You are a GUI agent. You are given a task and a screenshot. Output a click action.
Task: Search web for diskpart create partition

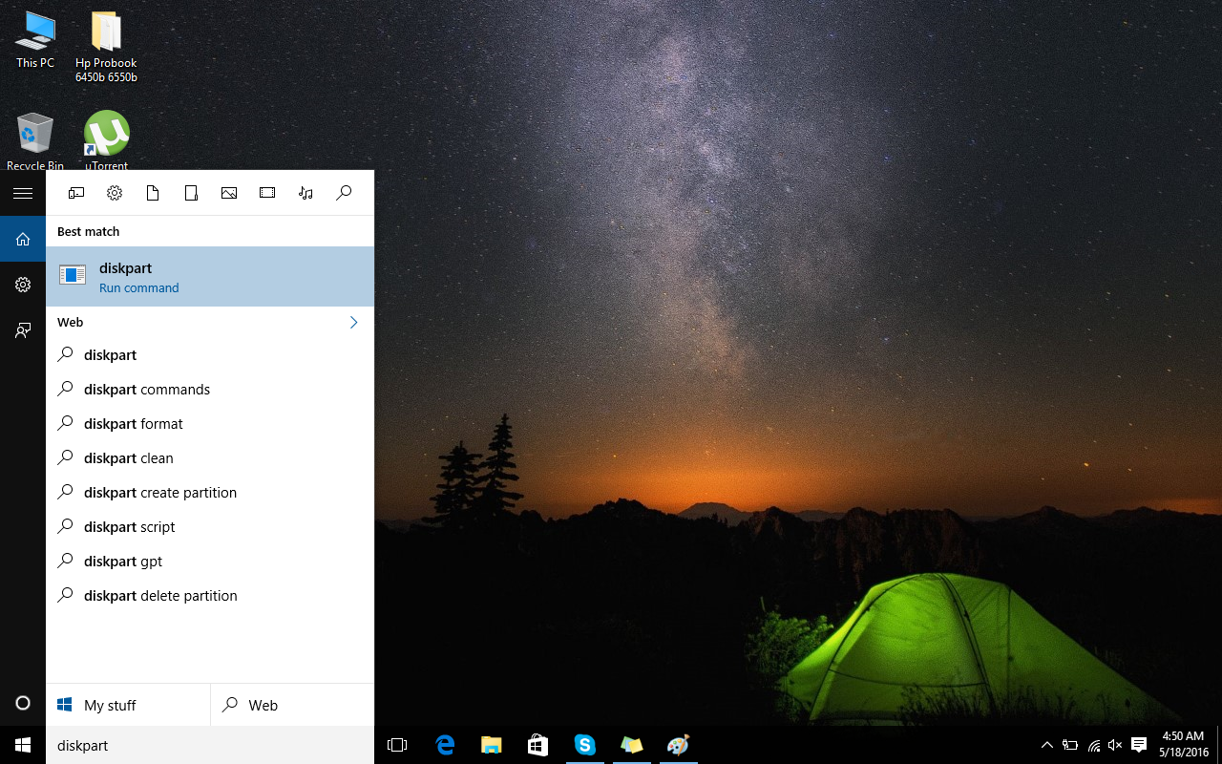point(160,493)
